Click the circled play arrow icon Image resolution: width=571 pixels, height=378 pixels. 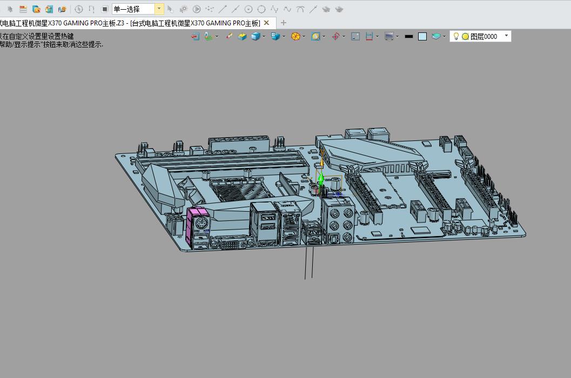(x=197, y=9)
